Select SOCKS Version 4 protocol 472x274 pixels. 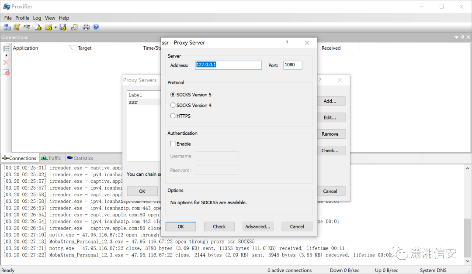(191, 106)
